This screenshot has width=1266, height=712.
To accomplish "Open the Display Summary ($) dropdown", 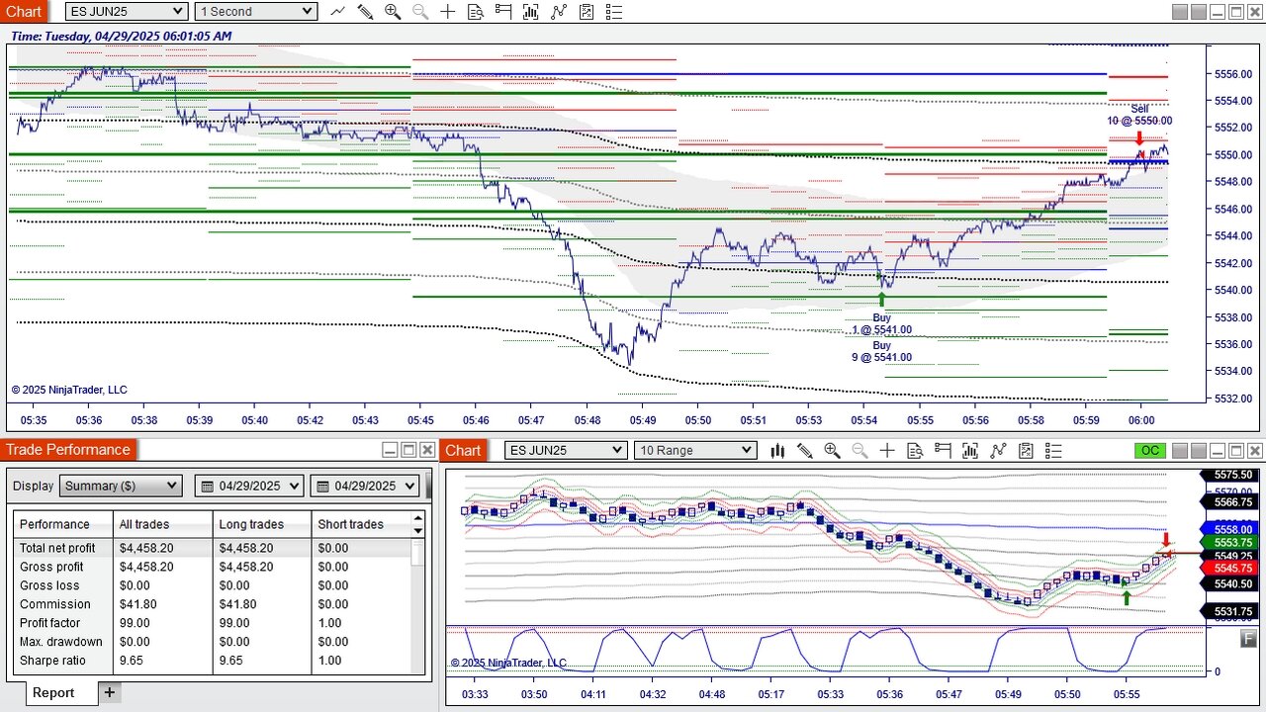I will click(x=121, y=486).
